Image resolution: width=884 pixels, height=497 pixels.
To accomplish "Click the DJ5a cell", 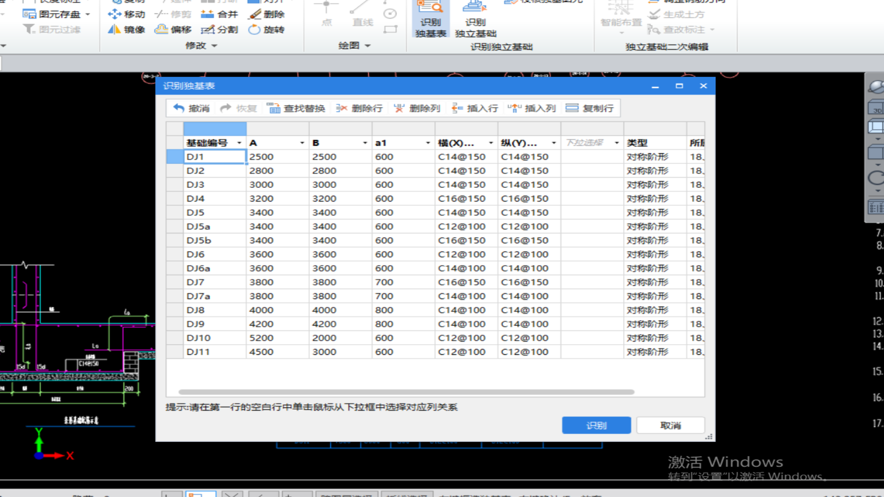I will click(x=215, y=226).
